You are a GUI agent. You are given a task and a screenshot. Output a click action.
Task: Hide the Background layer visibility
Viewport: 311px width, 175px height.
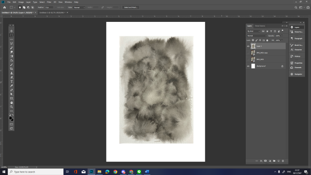pos(248,66)
